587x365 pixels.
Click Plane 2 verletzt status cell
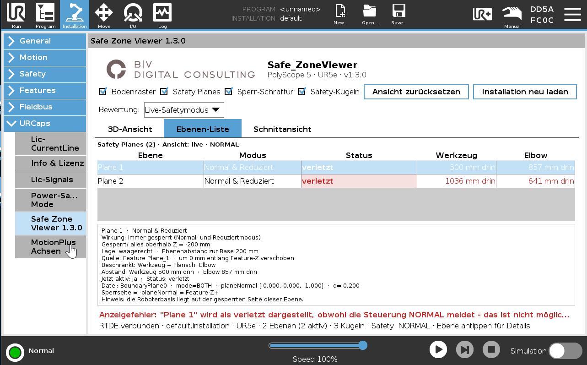pyautogui.click(x=359, y=181)
